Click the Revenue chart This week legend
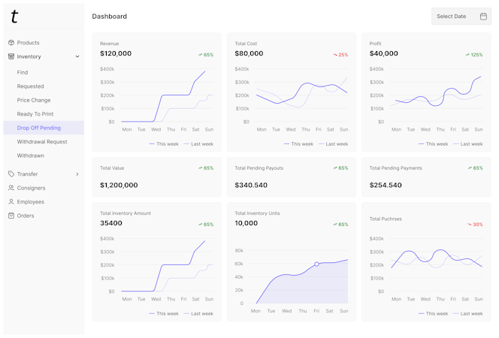The image size is (499, 338). (164, 144)
